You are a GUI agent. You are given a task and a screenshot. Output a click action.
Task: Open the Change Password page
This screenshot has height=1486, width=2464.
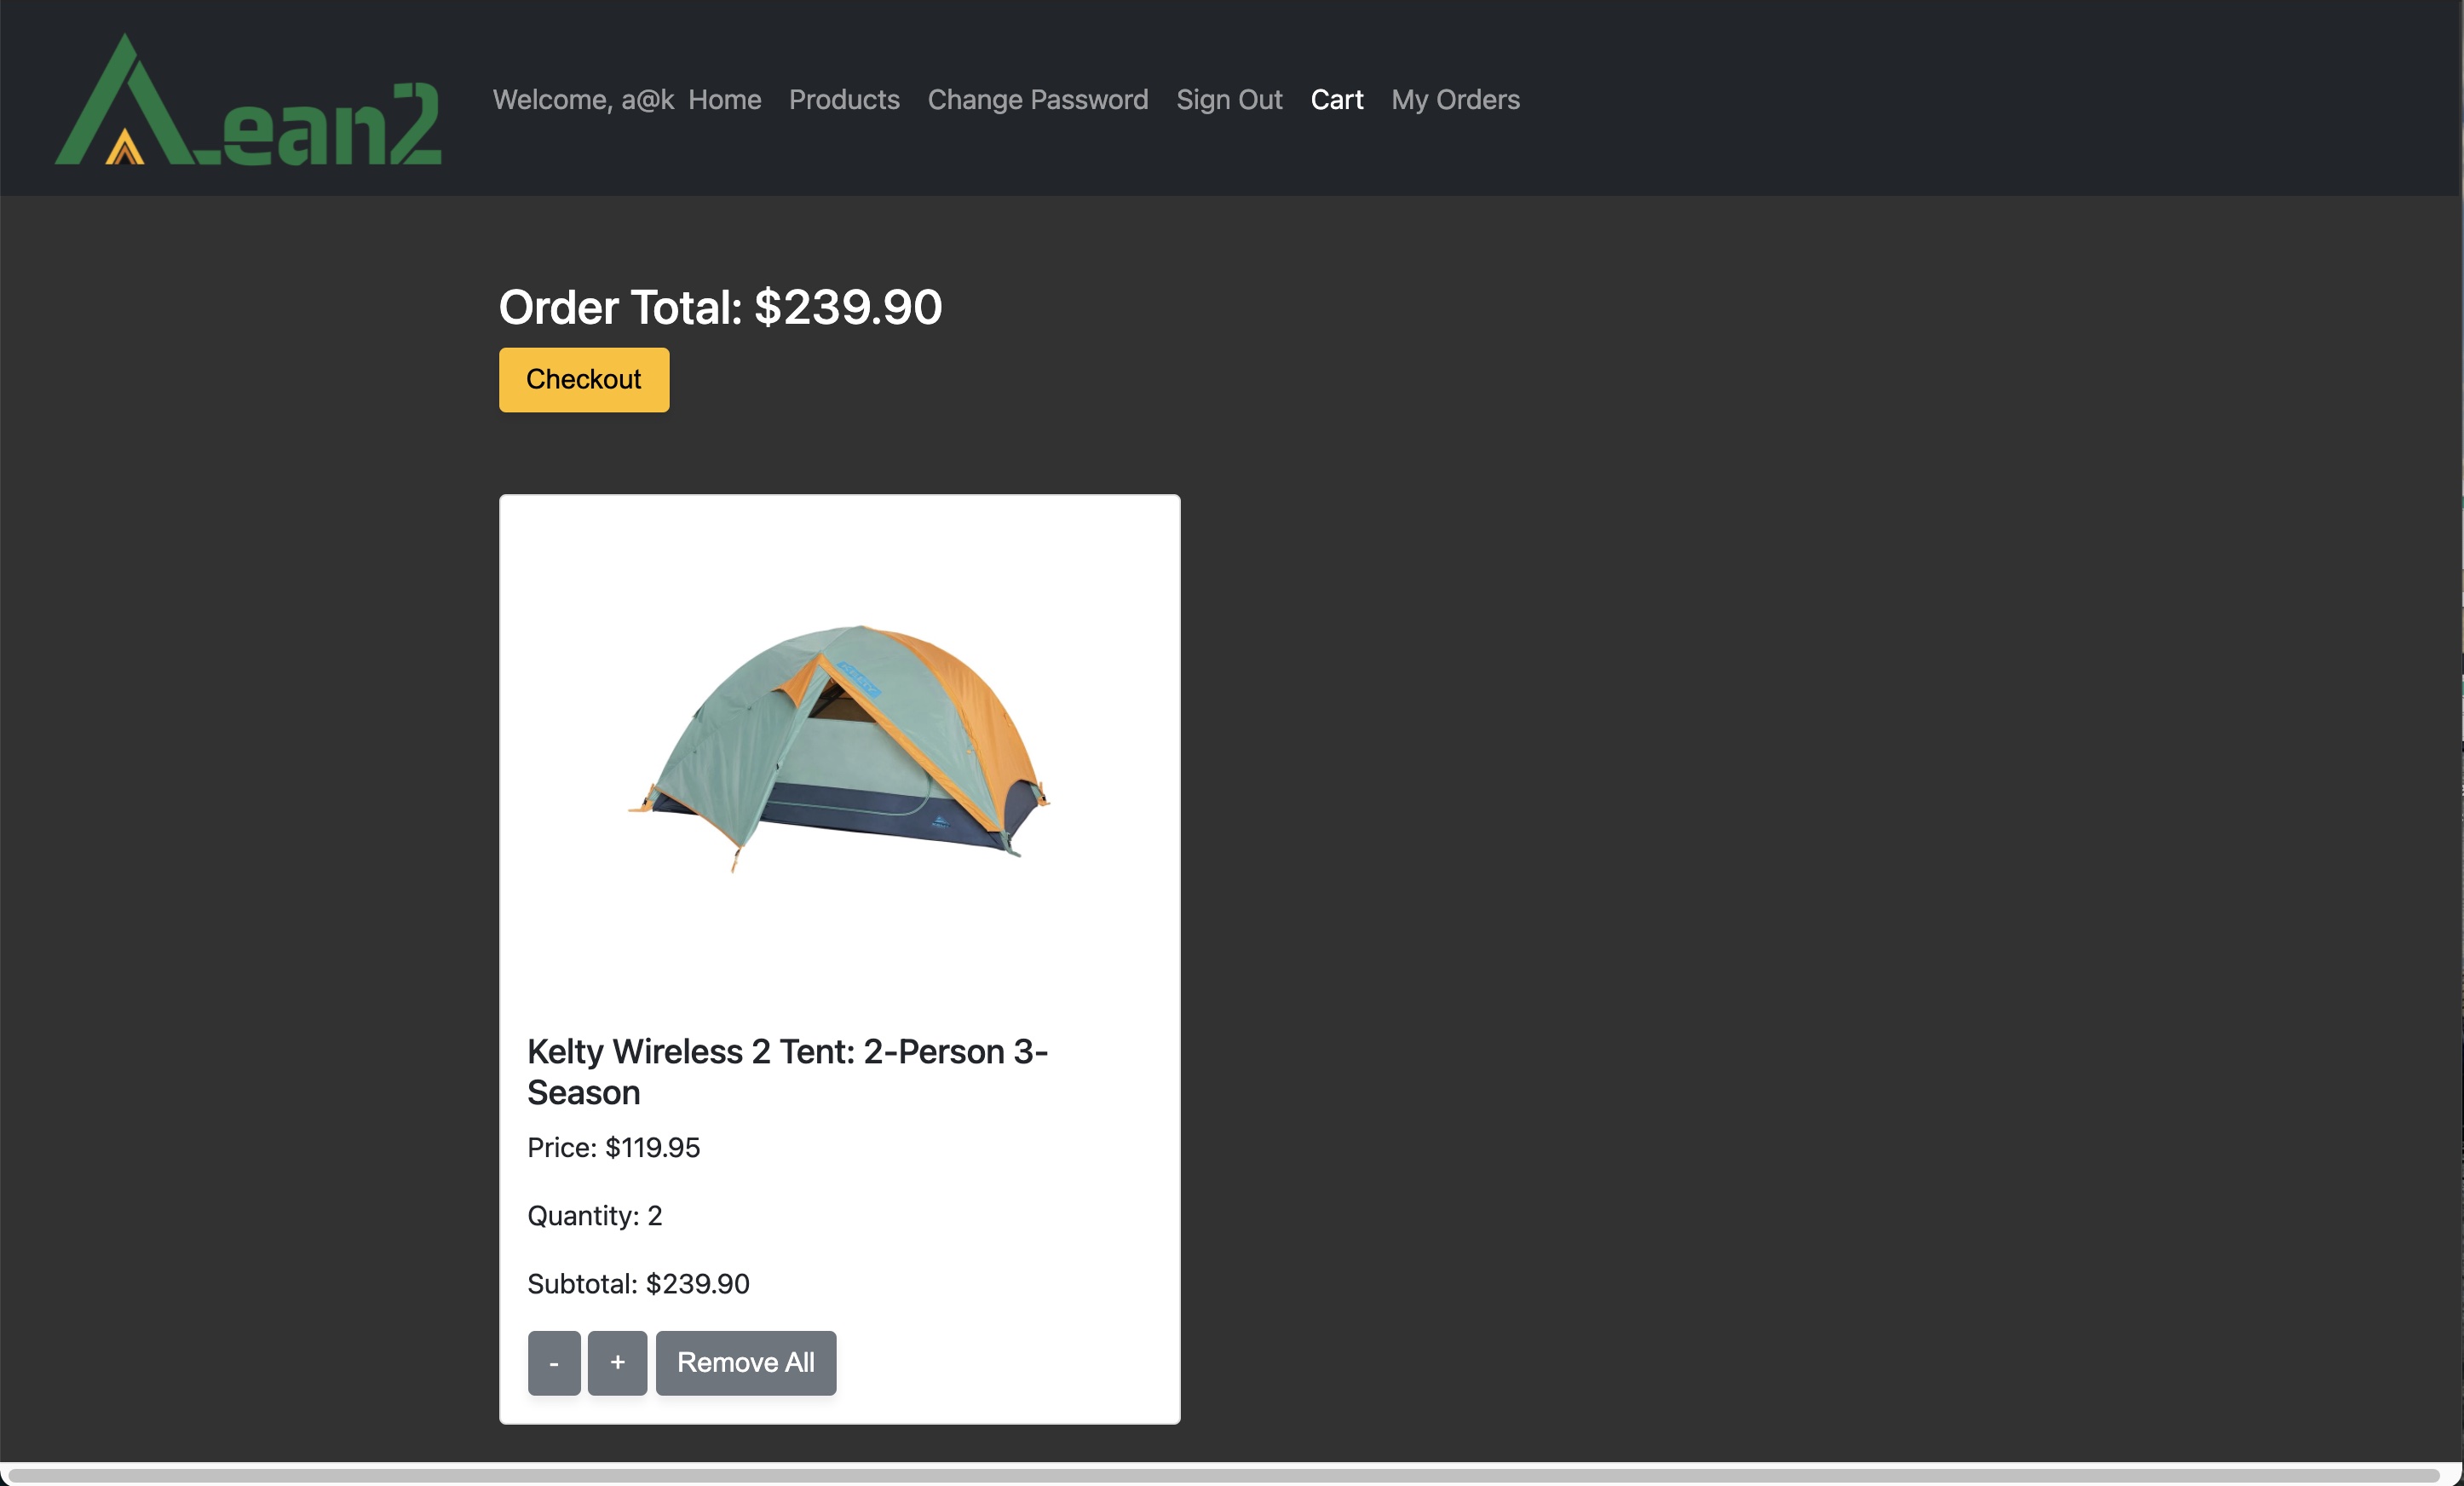point(1037,99)
